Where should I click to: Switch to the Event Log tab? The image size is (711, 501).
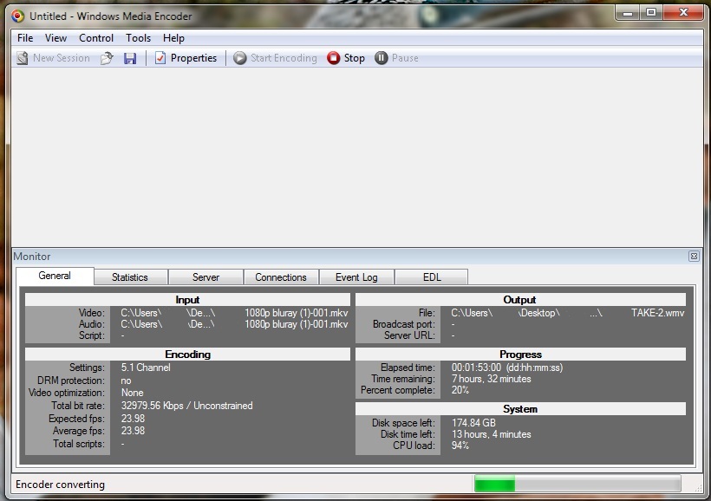(x=356, y=277)
